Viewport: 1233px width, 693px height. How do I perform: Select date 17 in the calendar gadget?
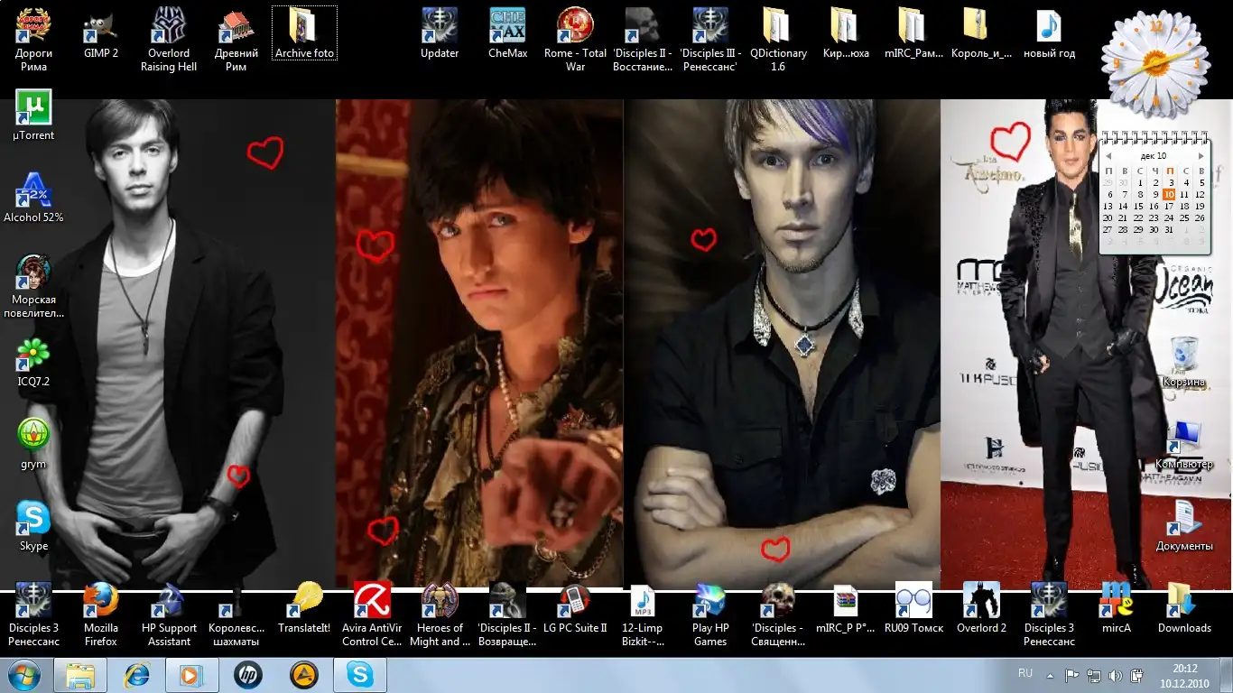tap(1169, 207)
